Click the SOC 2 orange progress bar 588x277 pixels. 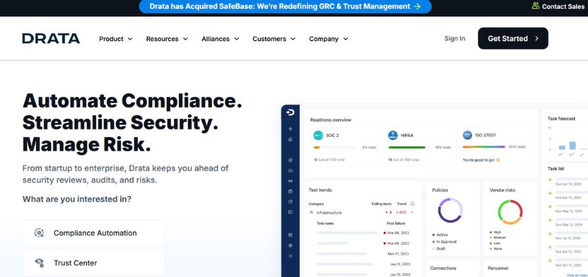coord(317,147)
